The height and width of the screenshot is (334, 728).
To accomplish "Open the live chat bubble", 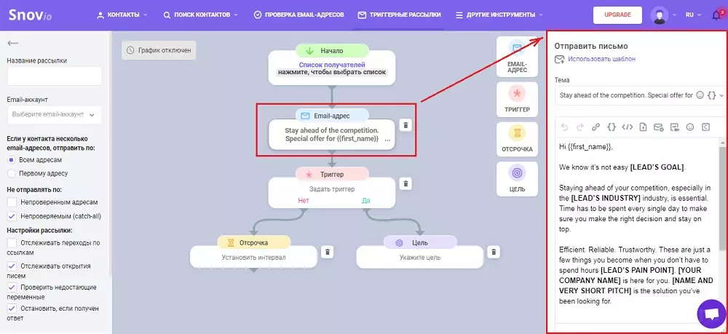I will pyautogui.click(x=711, y=314).
